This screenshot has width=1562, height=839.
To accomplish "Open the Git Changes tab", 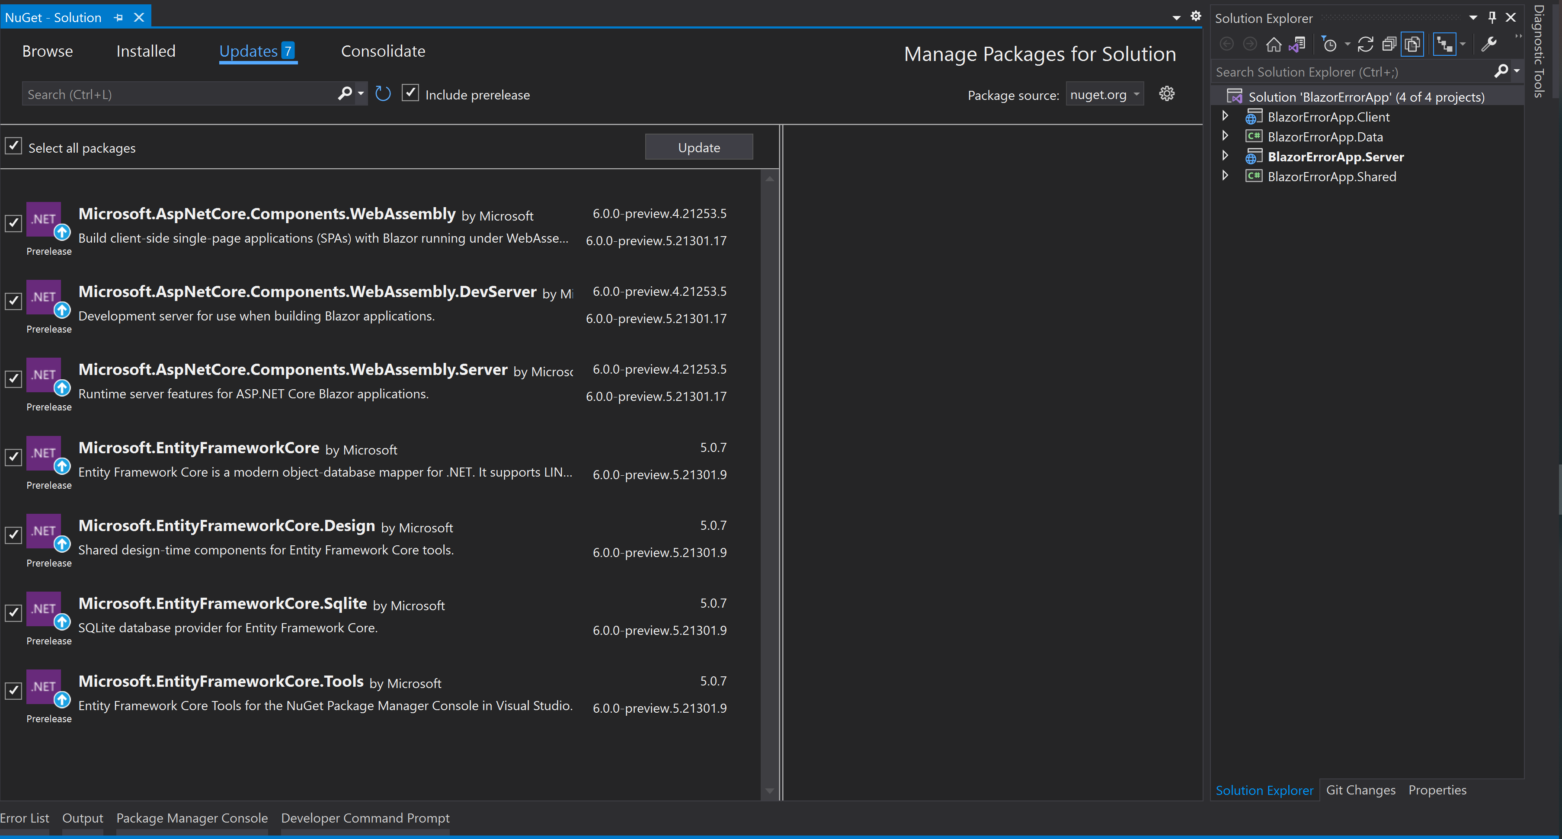I will [x=1360, y=789].
